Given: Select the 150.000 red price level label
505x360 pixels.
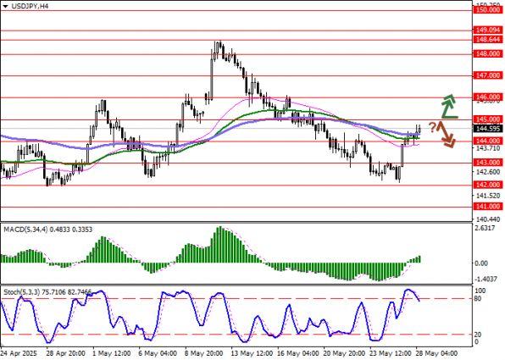Looking at the screenshot, I should point(487,10).
